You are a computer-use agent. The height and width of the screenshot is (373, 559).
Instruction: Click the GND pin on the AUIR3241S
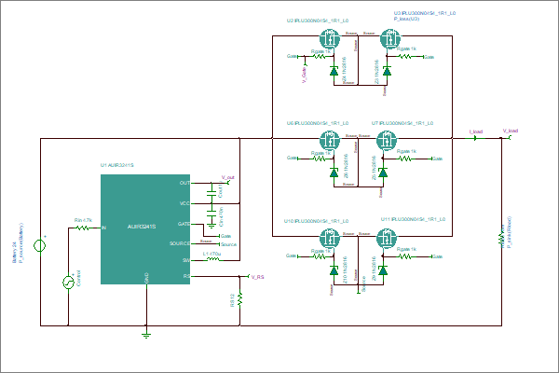pos(146,279)
